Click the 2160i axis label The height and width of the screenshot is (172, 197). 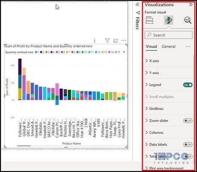(86, 123)
